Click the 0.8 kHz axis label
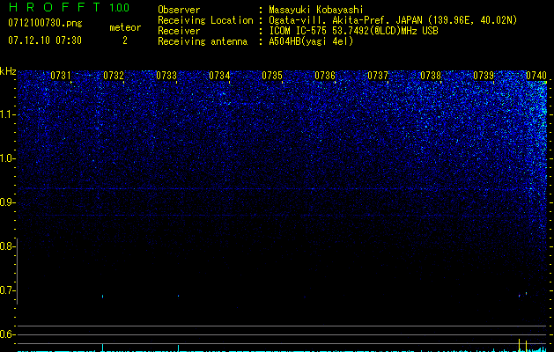Image resolution: width=554 pixels, height=352 pixels. coord(7,246)
